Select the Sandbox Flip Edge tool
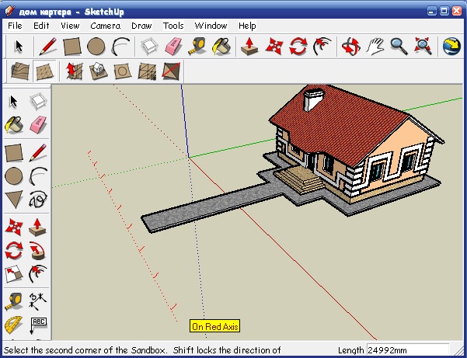The width and height of the screenshot is (467, 358). coord(171,71)
